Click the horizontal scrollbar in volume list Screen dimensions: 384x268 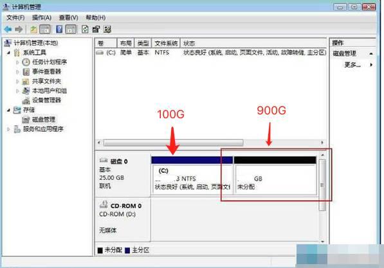[x=210, y=143]
